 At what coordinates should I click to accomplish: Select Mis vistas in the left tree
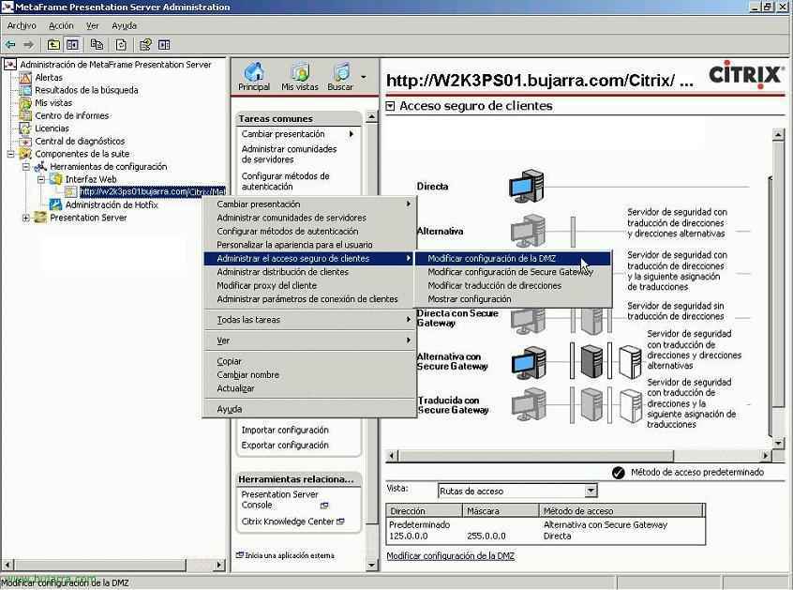(53, 103)
